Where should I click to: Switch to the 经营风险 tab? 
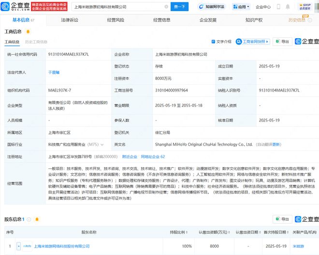pos(116,20)
